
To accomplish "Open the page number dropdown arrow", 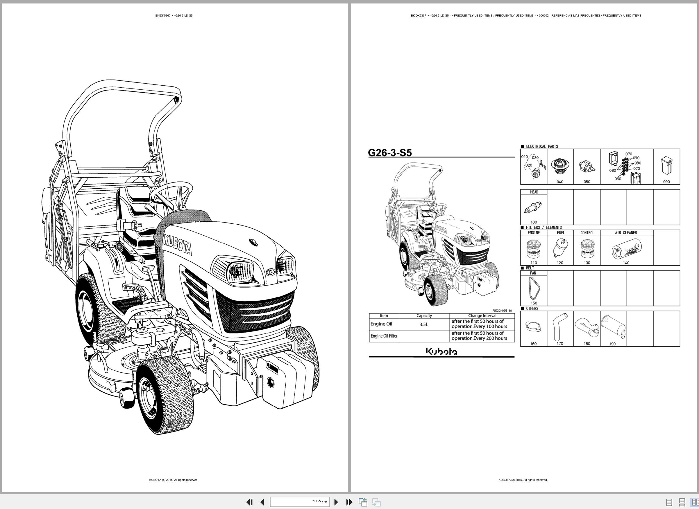I will (326, 502).
